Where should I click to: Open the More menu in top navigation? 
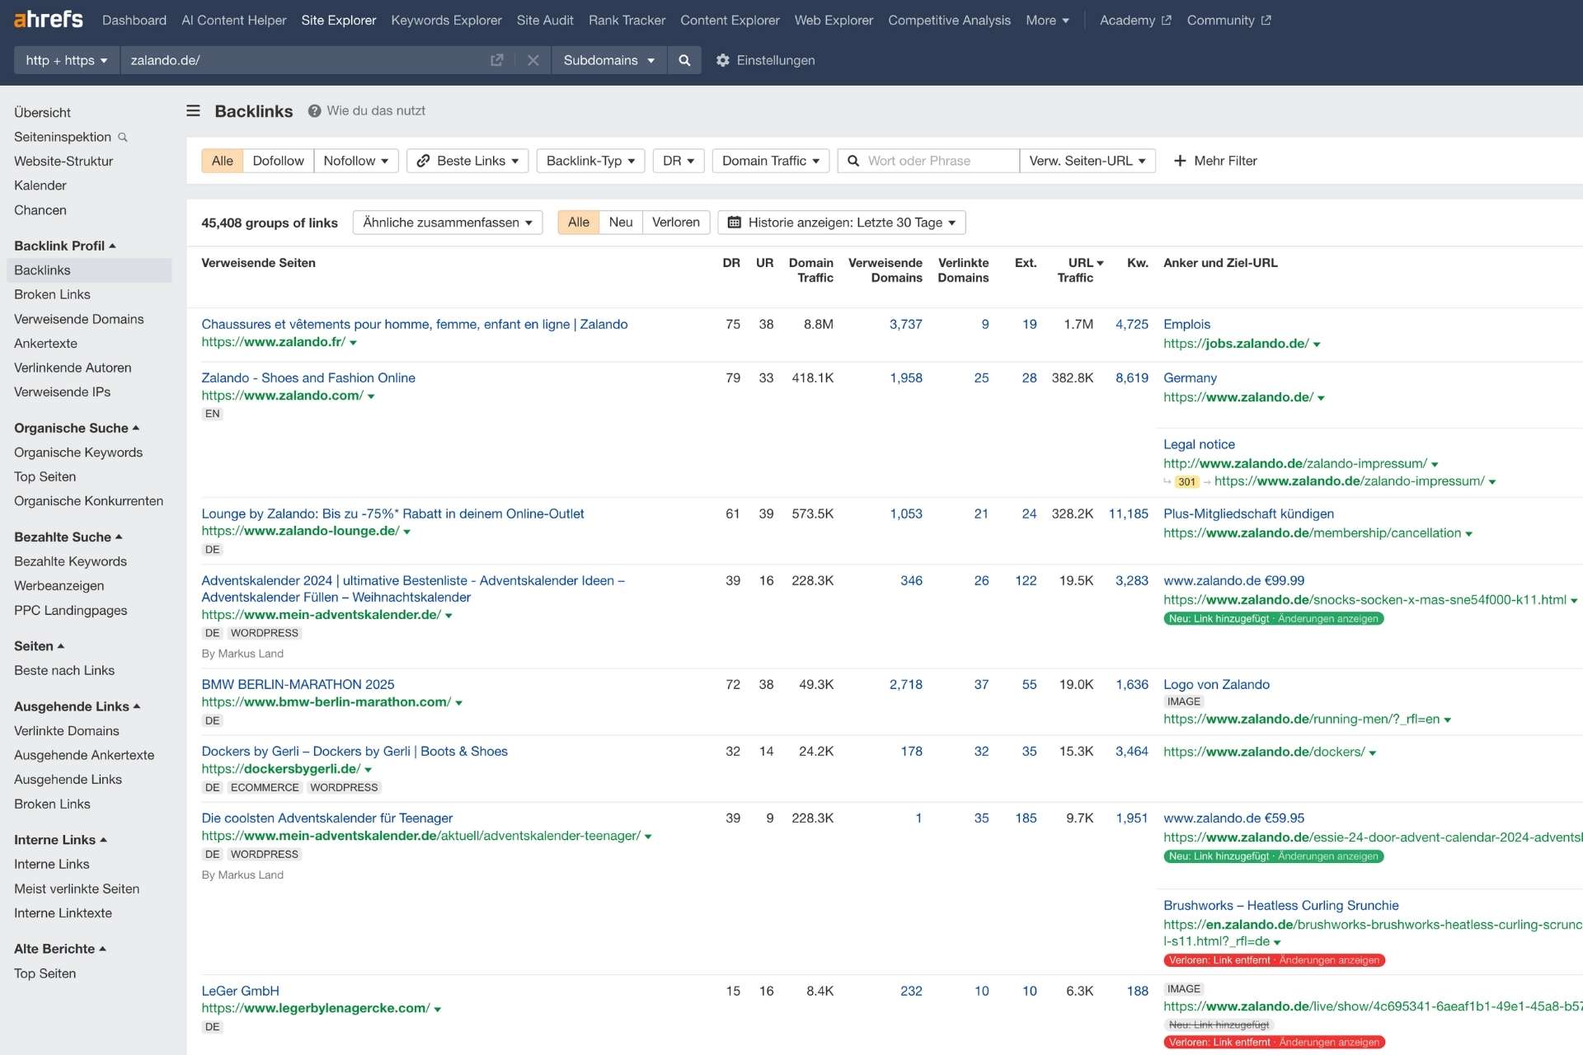click(x=1047, y=21)
